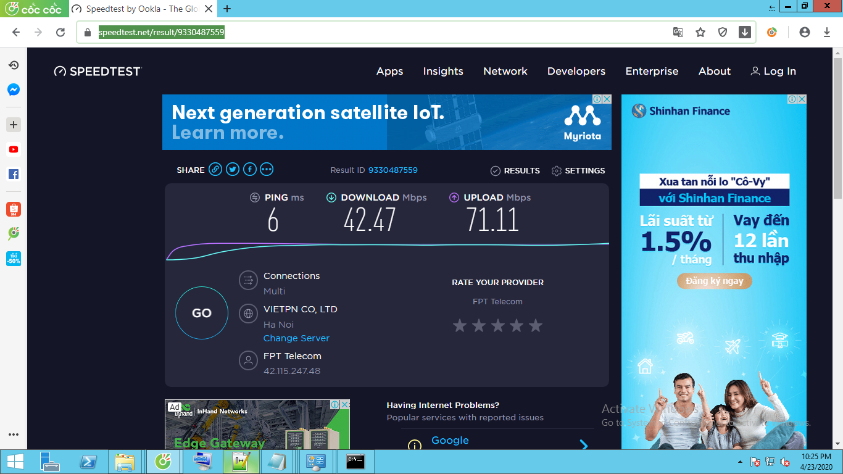Click the padlock site info icon
Image resolution: width=843 pixels, height=474 pixels.
pos(87,32)
